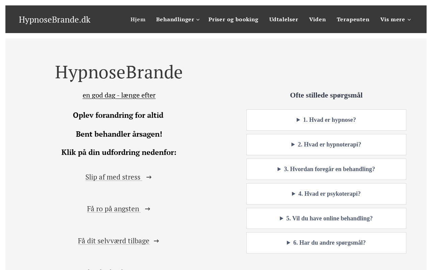Open the Viden menu item
Screen dimensions: 432x270
[318, 19]
